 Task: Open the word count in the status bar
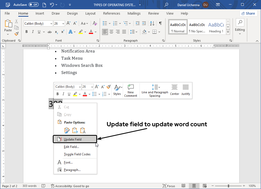pos(29,186)
